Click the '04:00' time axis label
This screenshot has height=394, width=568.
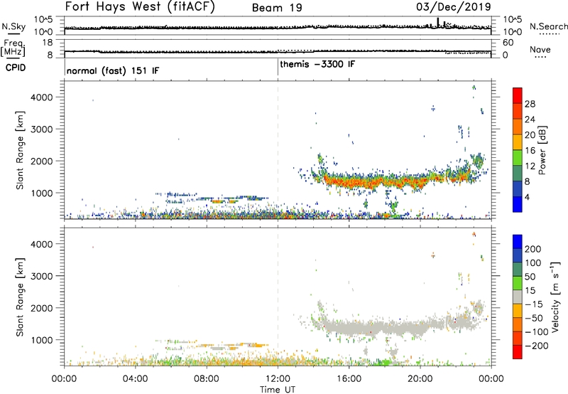[135, 379]
